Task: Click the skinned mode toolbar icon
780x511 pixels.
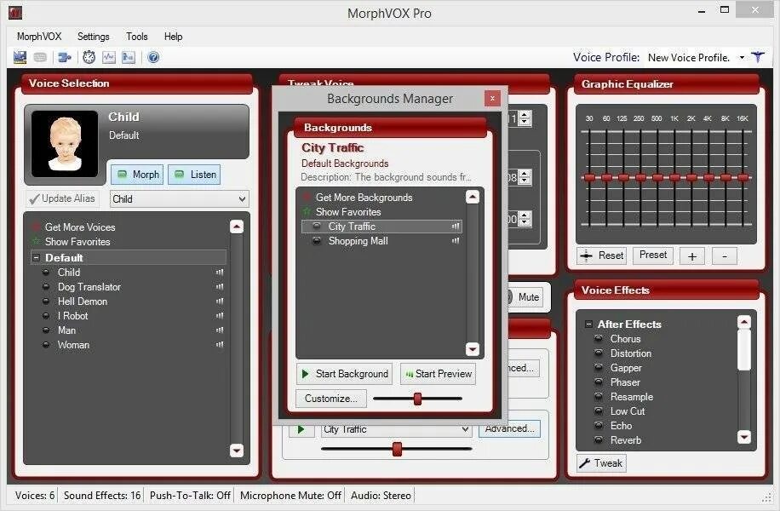Action: coord(20,57)
